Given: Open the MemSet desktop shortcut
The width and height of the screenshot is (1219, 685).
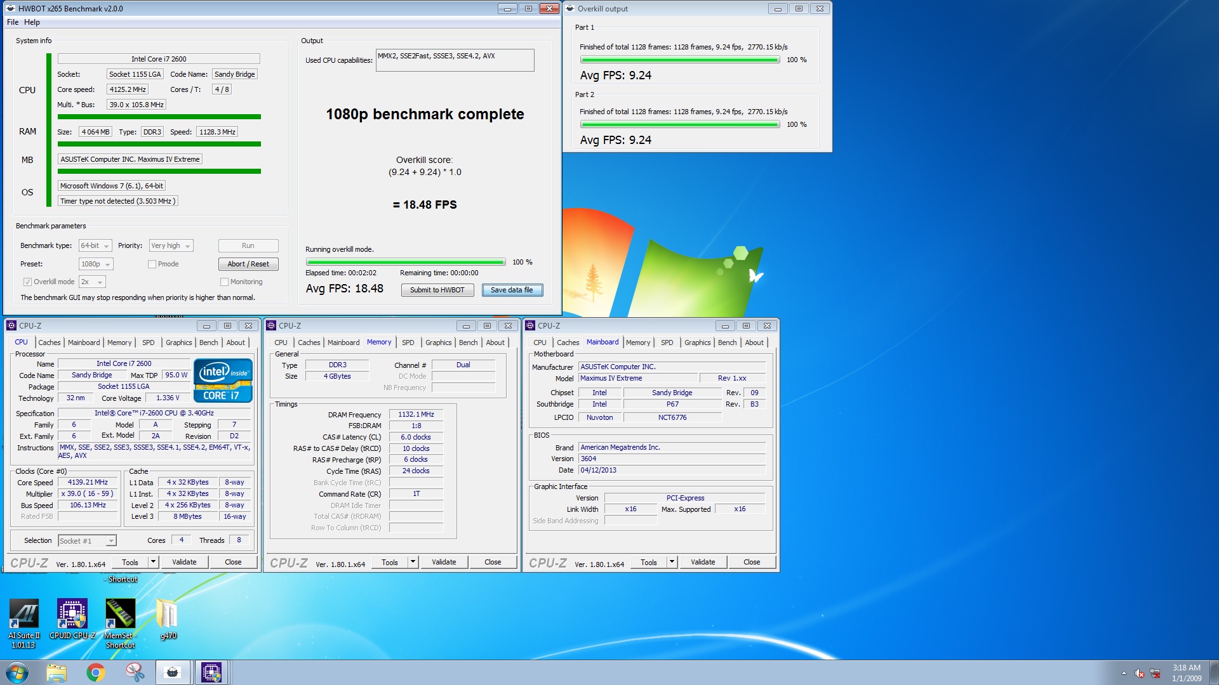Looking at the screenshot, I should click(120, 623).
